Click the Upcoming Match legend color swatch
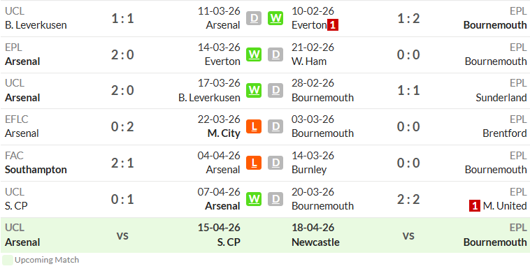530x271 pixels. pos(8,261)
